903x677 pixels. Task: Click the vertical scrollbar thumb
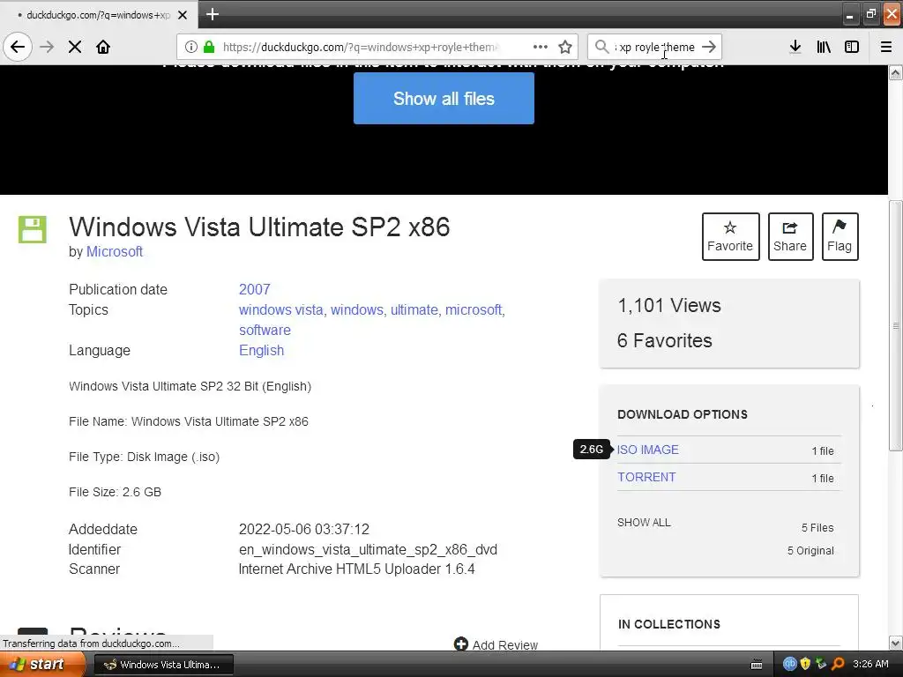tap(896, 326)
